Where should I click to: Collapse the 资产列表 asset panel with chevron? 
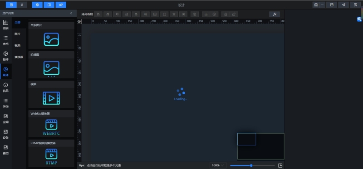point(71,13)
